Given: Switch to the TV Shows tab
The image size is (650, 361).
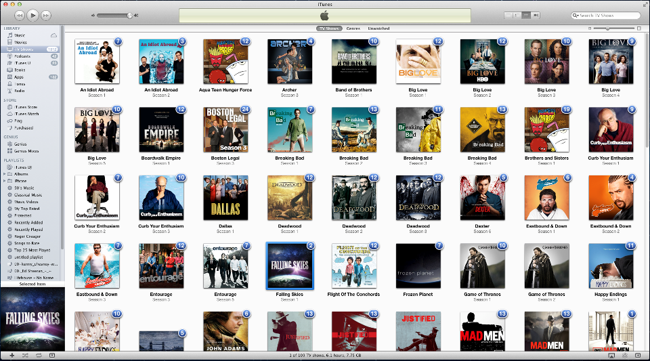Looking at the screenshot, I should click(329, 28).
